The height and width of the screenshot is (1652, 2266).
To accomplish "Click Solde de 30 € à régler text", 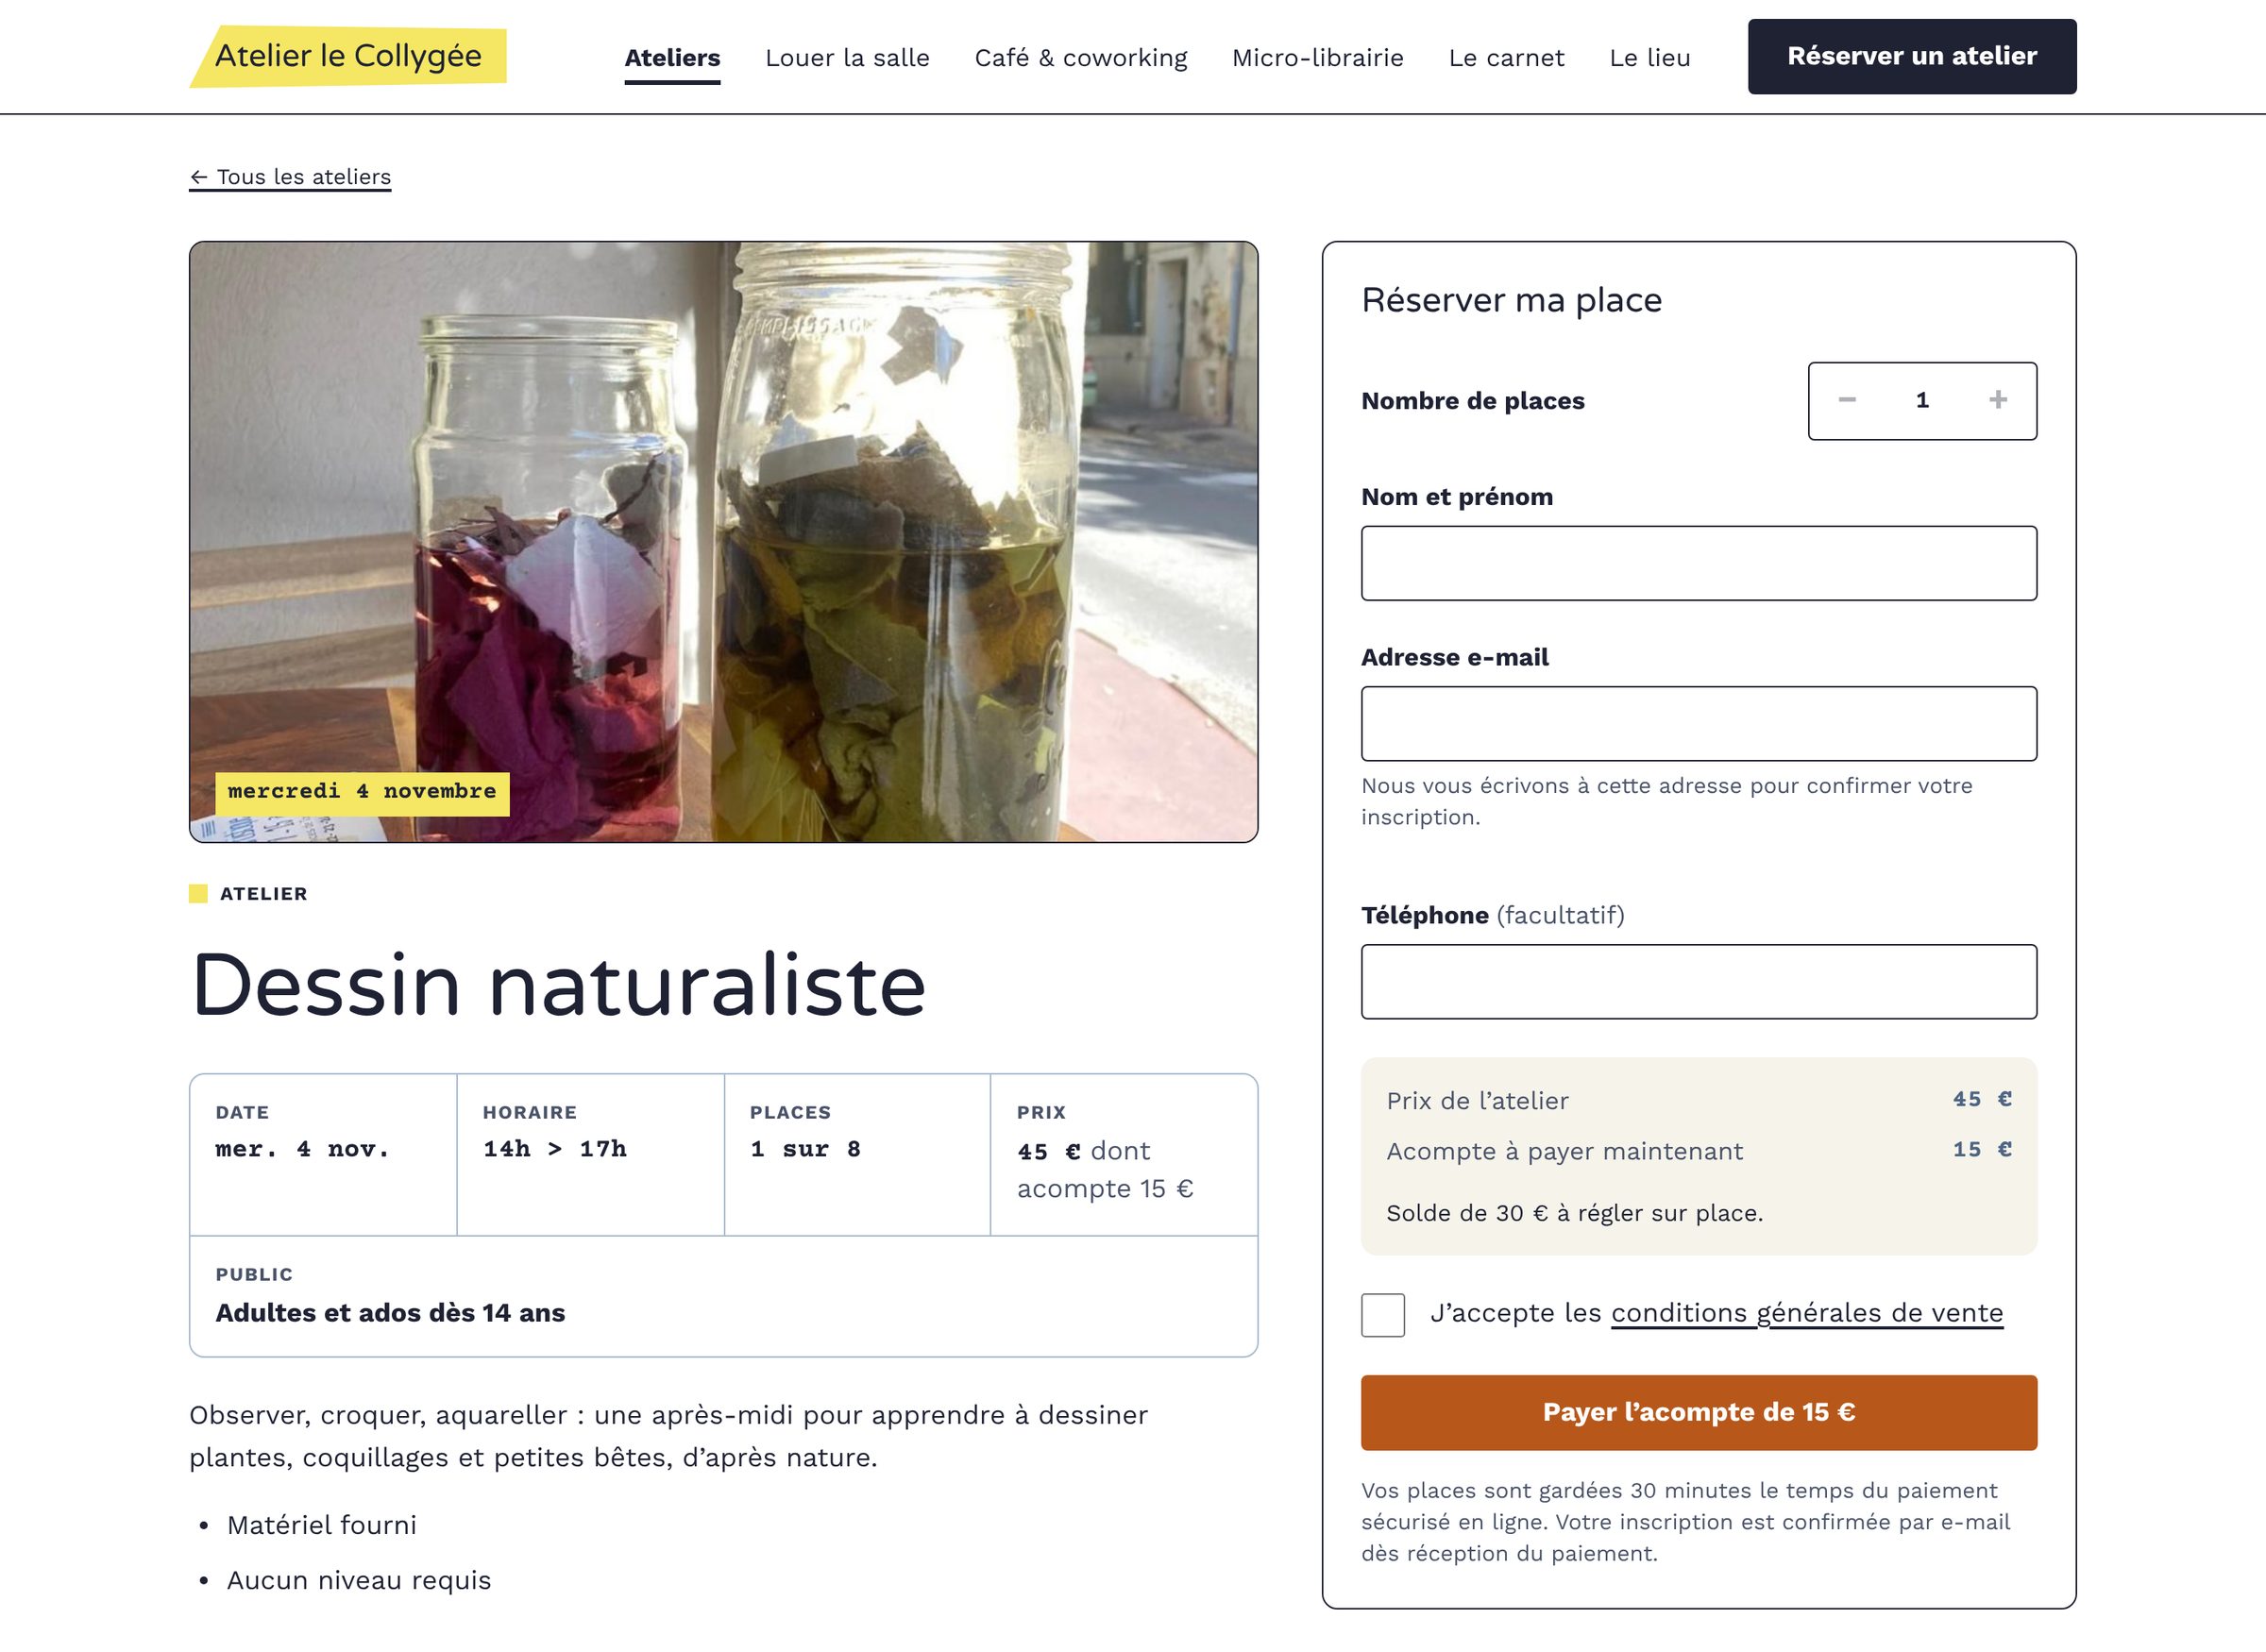I will 1574,1213.
